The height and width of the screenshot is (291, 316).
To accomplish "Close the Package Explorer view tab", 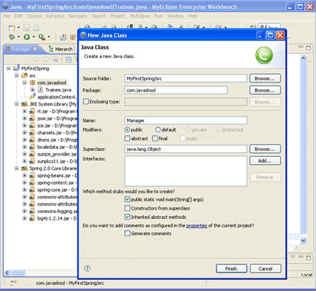I will coord(35,49).
